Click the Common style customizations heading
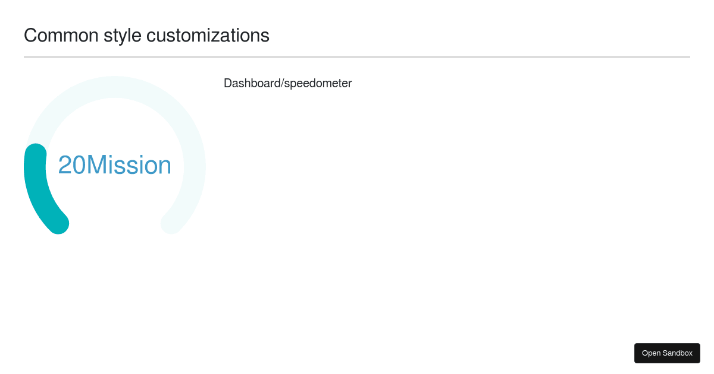Image resolution: width=714 pixels, height=374 pixels. click(x=146, y=36)
